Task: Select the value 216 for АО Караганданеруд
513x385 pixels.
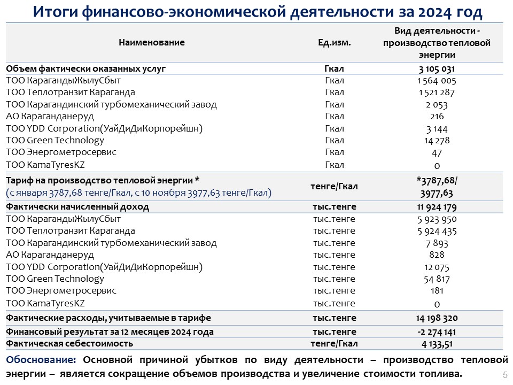Action: click(437, 117)
